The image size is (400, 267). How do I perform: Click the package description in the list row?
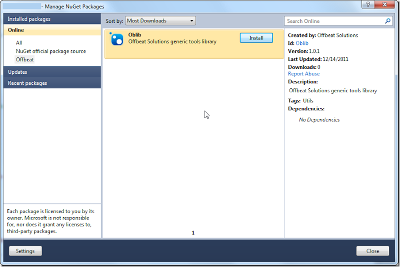(x=172, y=41)
